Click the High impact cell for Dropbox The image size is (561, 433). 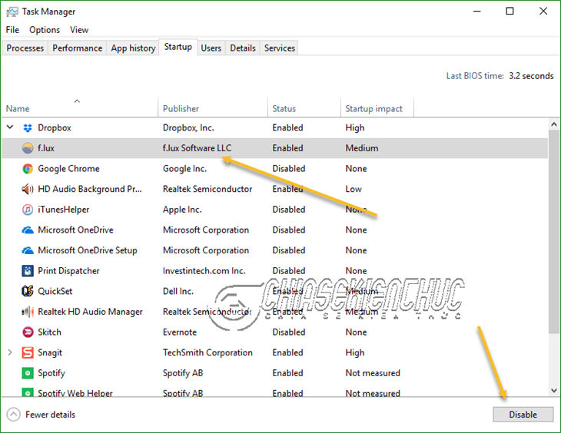point(355,127)
